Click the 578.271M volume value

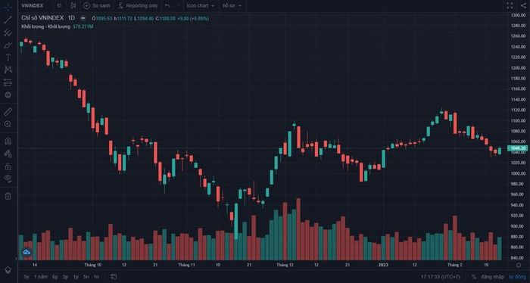[x=83, y=26]
